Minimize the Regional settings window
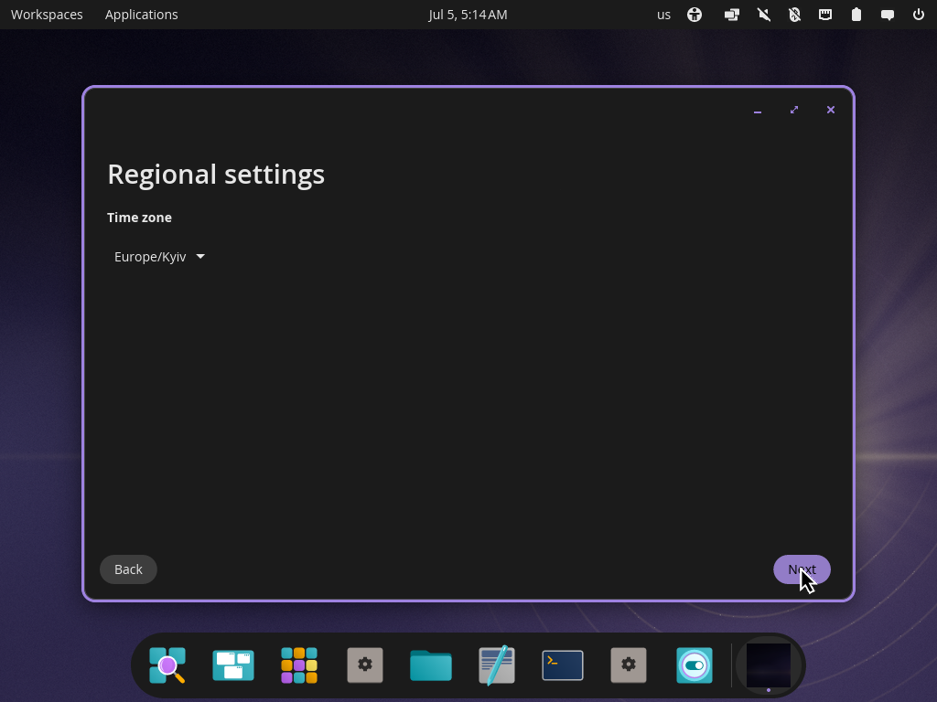The width and height of the screenshot is (937, 702). 758,110
